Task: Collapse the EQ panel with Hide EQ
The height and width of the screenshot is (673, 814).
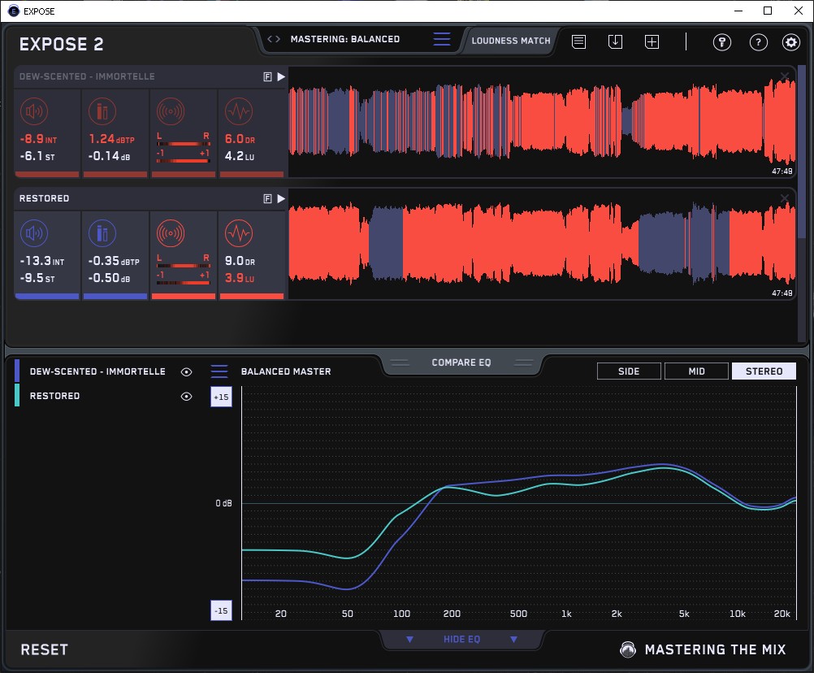Action: point(461,640)
